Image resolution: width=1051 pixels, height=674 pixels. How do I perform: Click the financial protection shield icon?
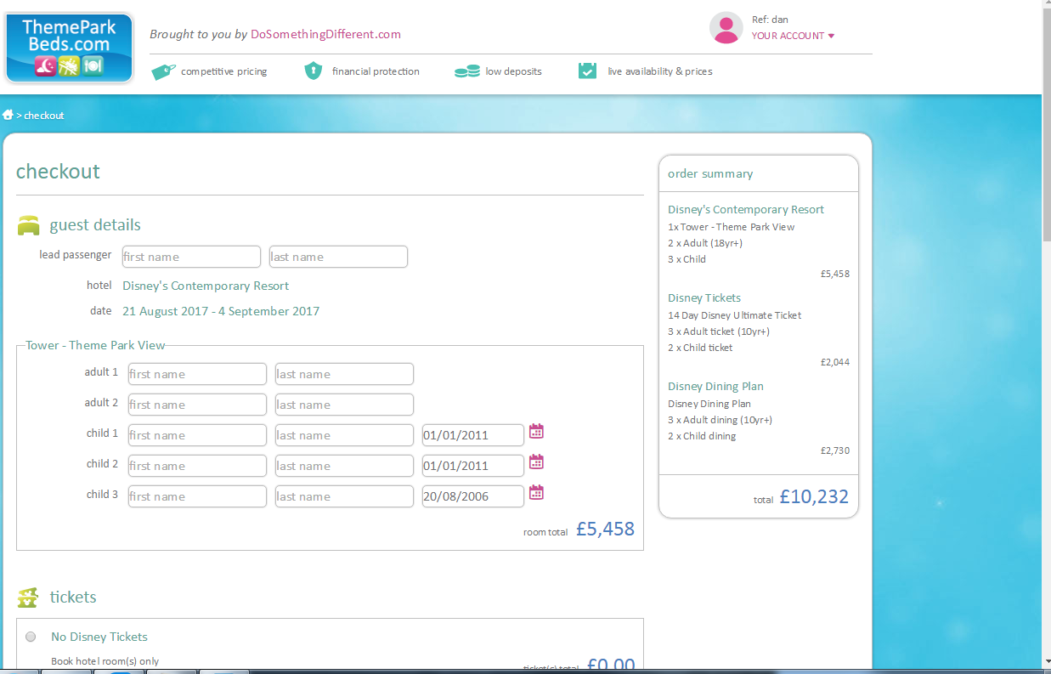pyautogui.click(x=314, y=71)
